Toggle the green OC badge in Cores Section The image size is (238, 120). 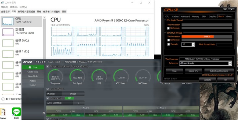point(69,98)
